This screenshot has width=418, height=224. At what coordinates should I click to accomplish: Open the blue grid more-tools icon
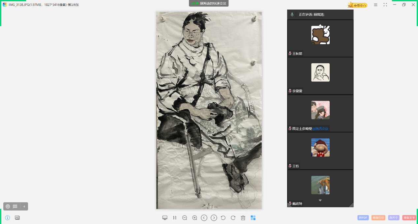tap(253, 218)
